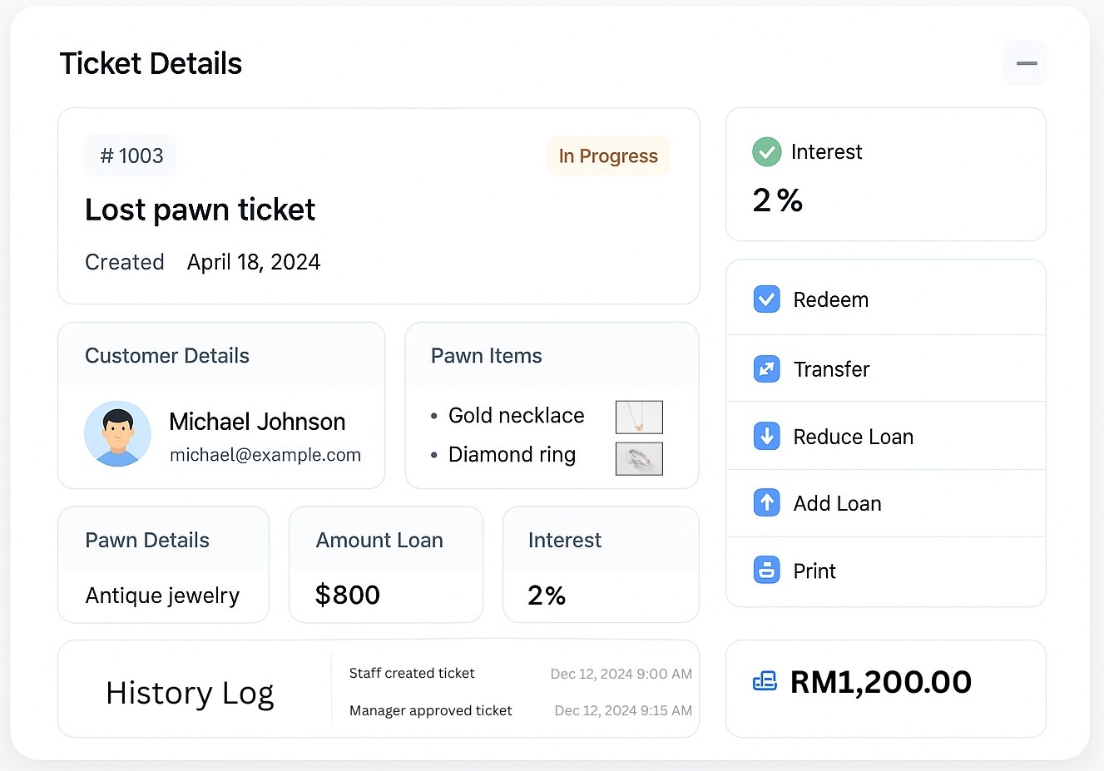Click the Redeem checkmark icon
Image resolution: width=1104 pixels, height=771 pixels.
(x=766, y=299)
